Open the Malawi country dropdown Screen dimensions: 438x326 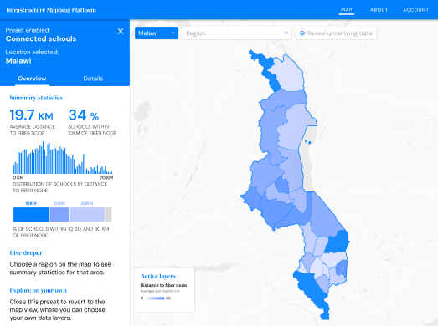[x=157, y=33]
